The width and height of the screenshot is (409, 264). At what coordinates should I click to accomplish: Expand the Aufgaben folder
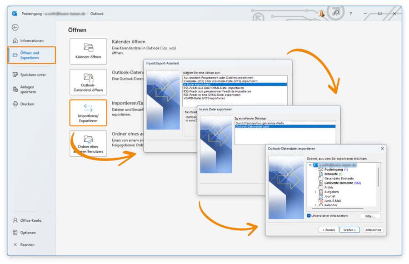point(315,192)
